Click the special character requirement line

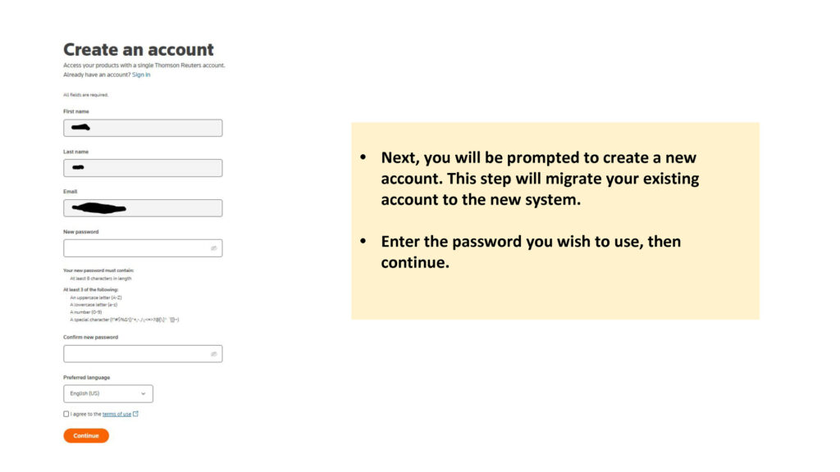[x=125, y=320]
